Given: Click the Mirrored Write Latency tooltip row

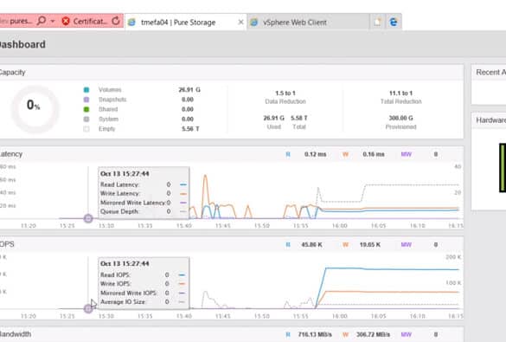Looking at the screenshot, I should tap(144, 203).
